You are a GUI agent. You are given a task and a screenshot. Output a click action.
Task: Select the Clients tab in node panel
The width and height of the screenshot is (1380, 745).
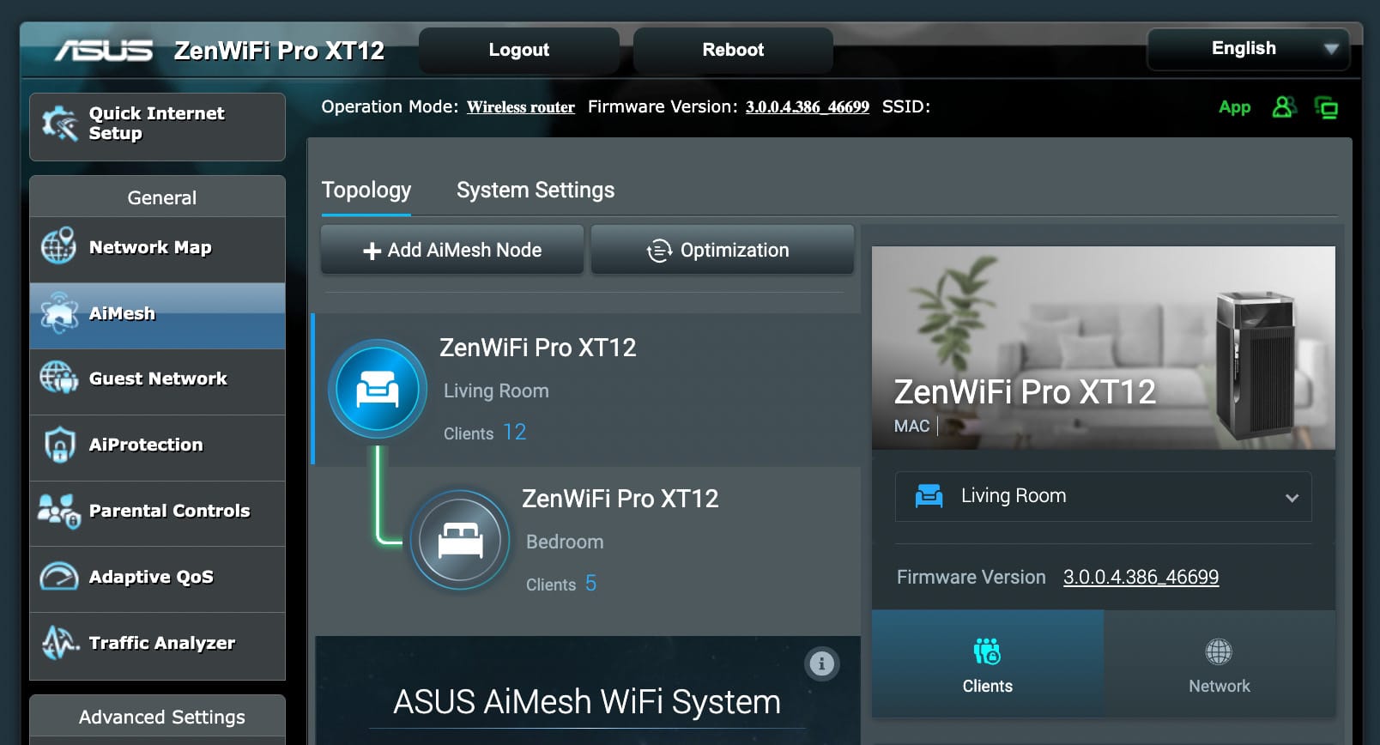coord(987,663)
